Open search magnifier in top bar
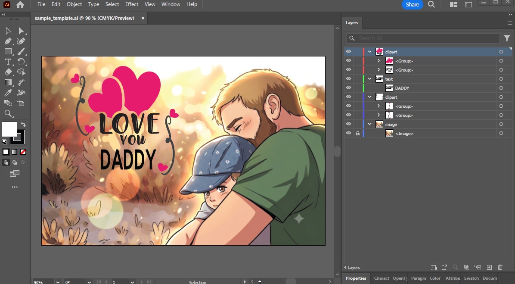Image resolution: width=515 pixels, height=284 pixels. (431, 4)
